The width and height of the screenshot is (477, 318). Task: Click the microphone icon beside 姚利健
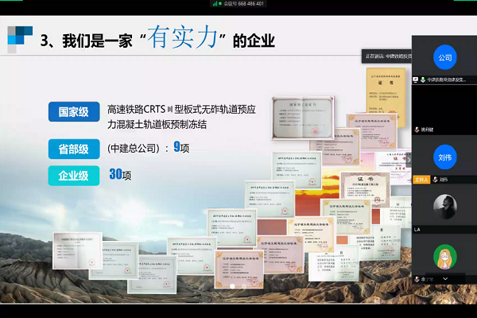(417, 129)
